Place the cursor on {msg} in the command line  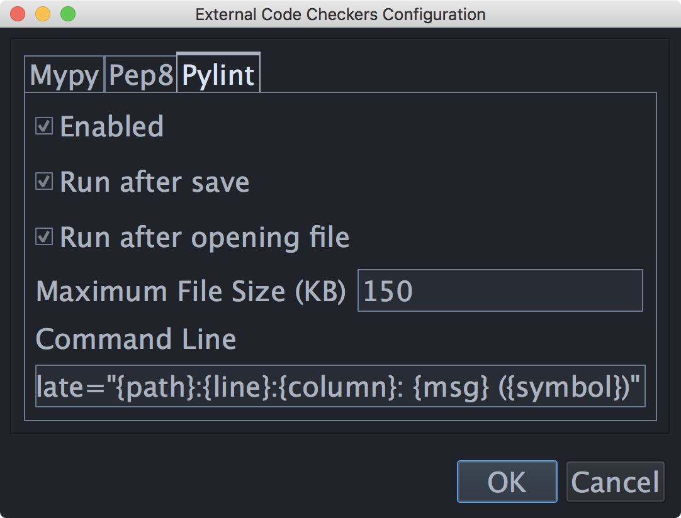click(451, 387)
